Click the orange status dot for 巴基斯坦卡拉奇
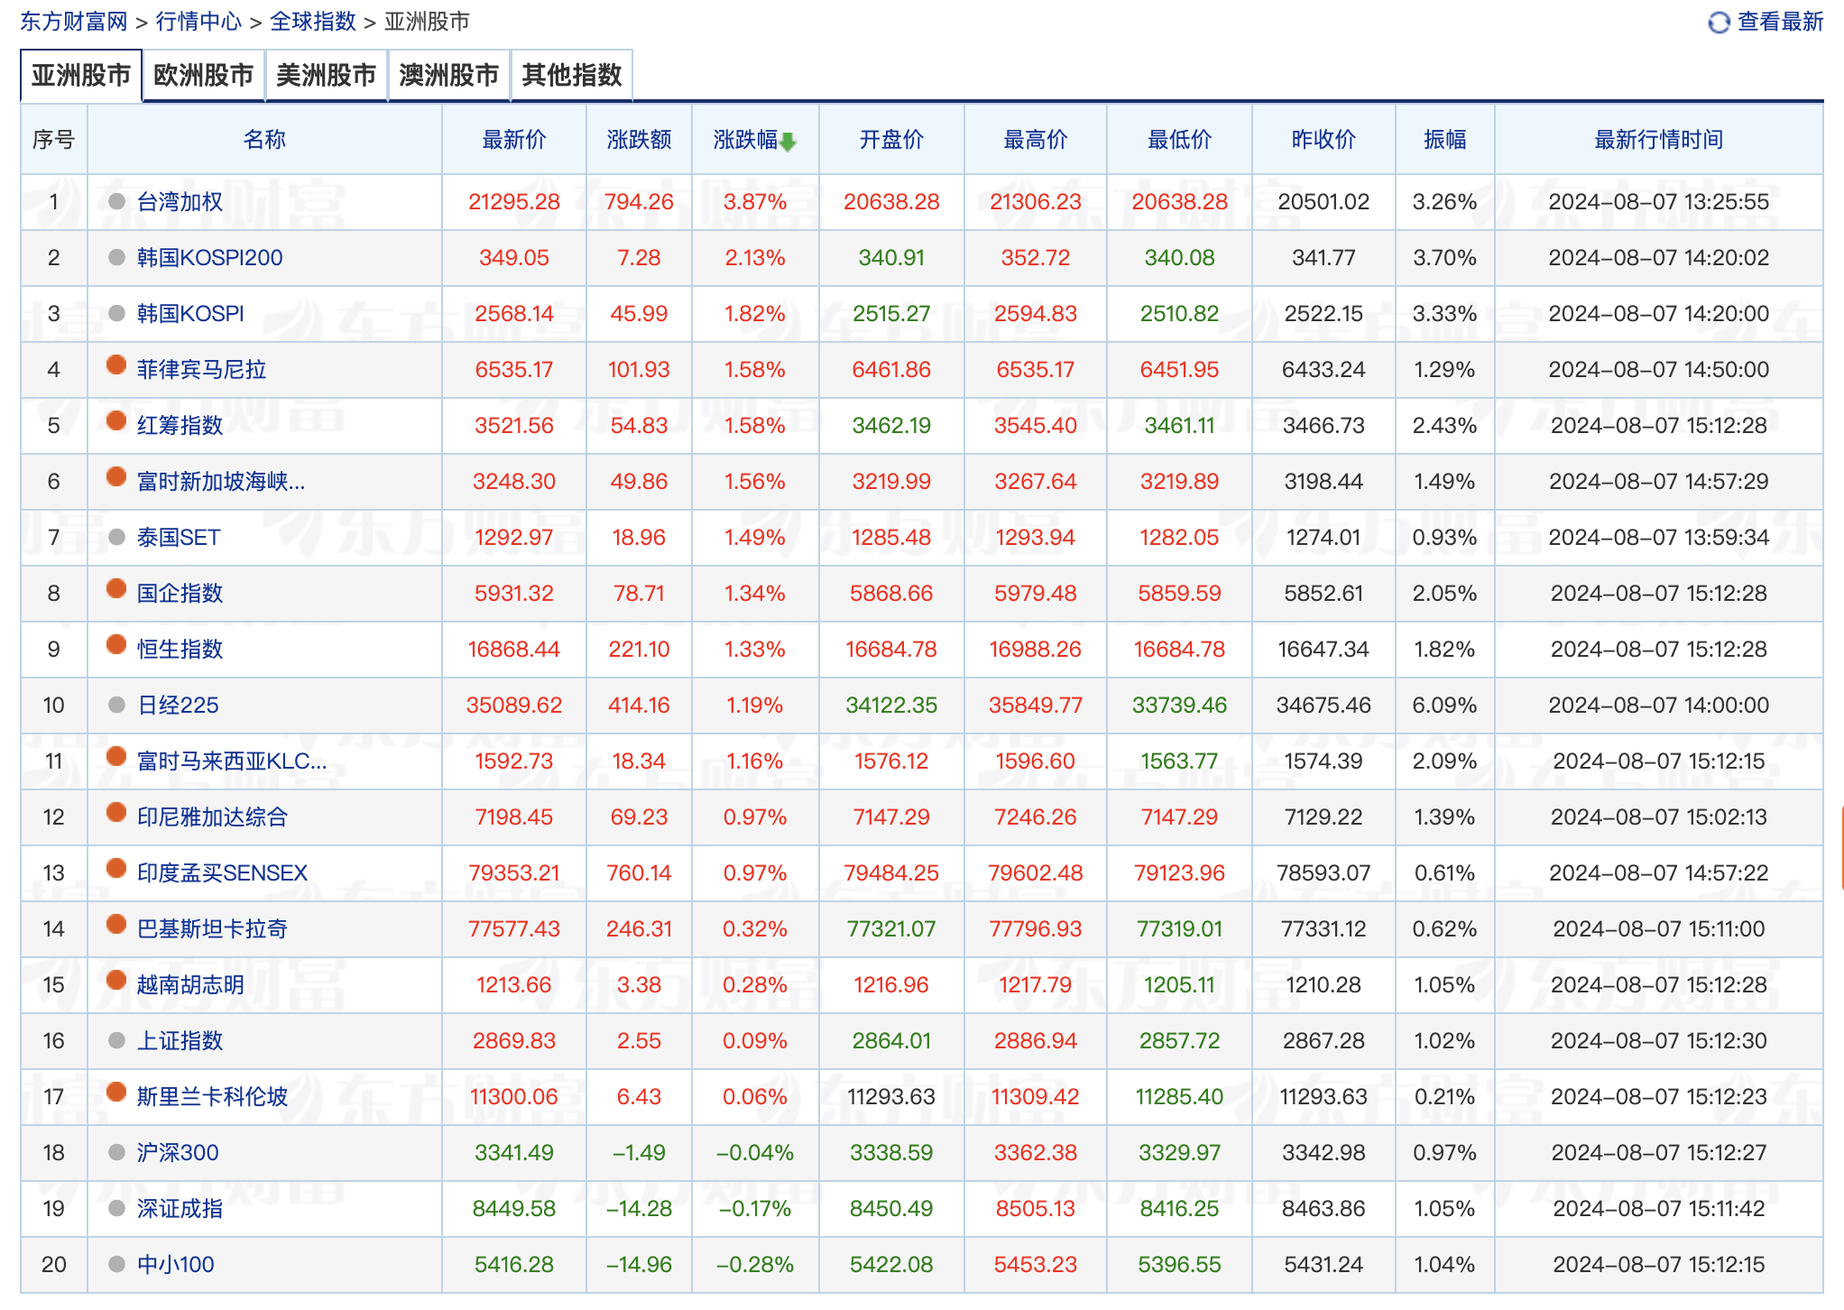 coord(116,924)
